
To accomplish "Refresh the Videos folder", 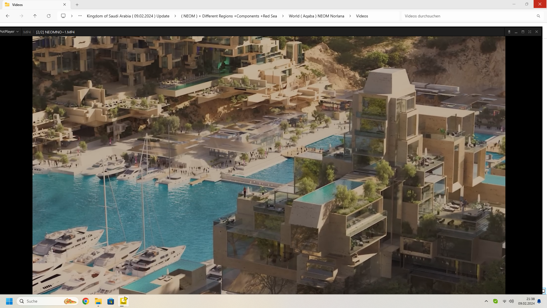I will (49, 16).
